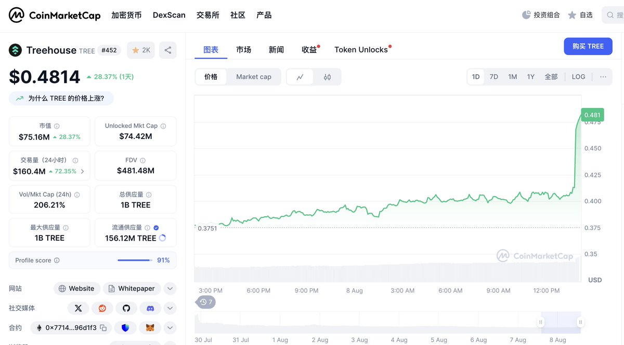Expand more social media links
Image resolution: width=624 pixels, height=345 pixels.
170,308
